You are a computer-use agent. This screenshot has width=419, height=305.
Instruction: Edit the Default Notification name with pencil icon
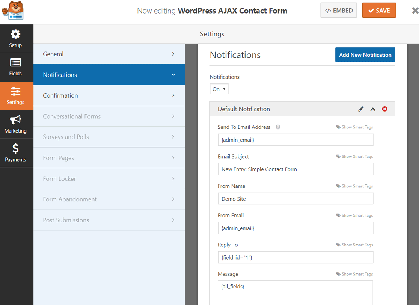361,109
